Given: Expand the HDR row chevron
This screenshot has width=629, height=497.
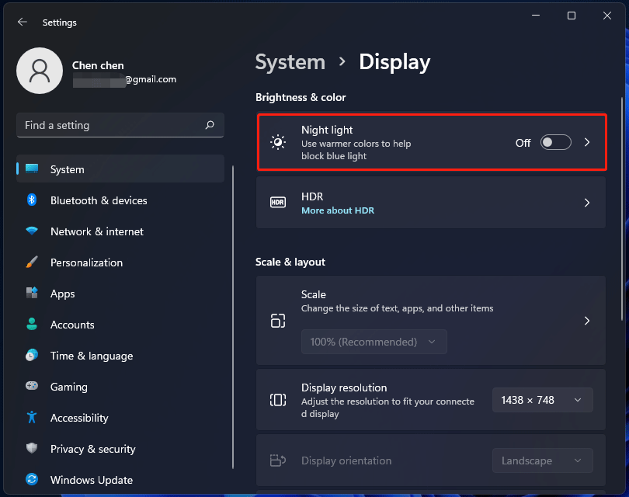Looking at the screenshot, I should tap(587, 203).
